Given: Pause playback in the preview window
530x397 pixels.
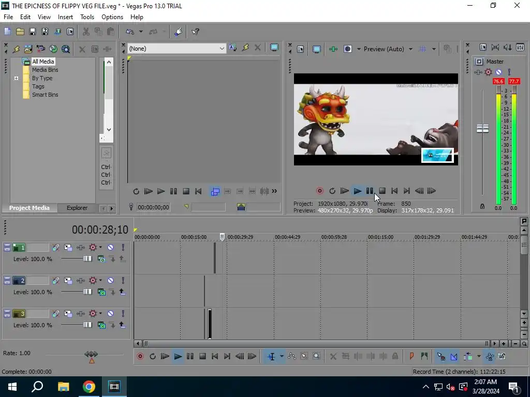Looking at the screenshot, I should tap(370, 191).
